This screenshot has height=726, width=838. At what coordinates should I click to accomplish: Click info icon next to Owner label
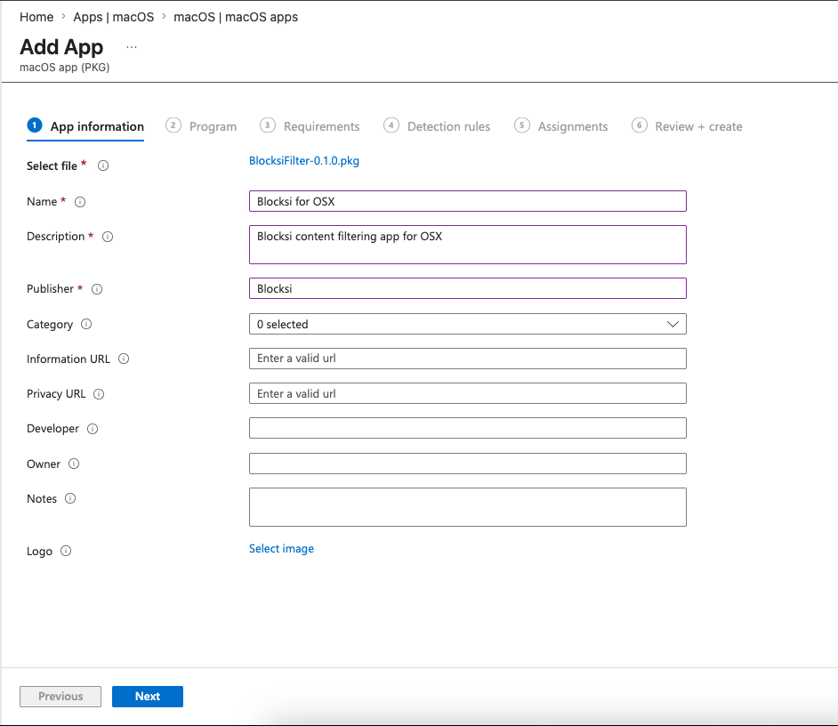(74, 464)
